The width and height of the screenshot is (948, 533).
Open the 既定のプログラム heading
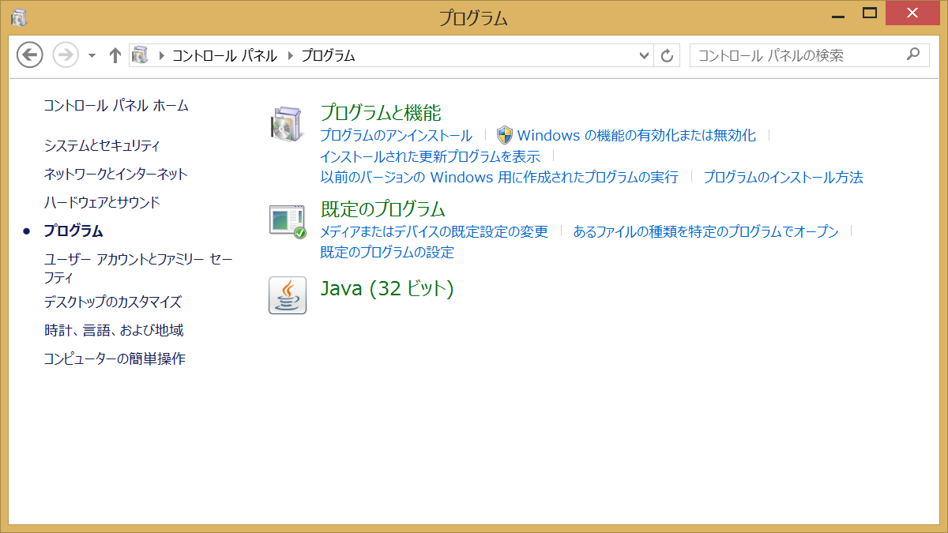(x=383, y=209)
